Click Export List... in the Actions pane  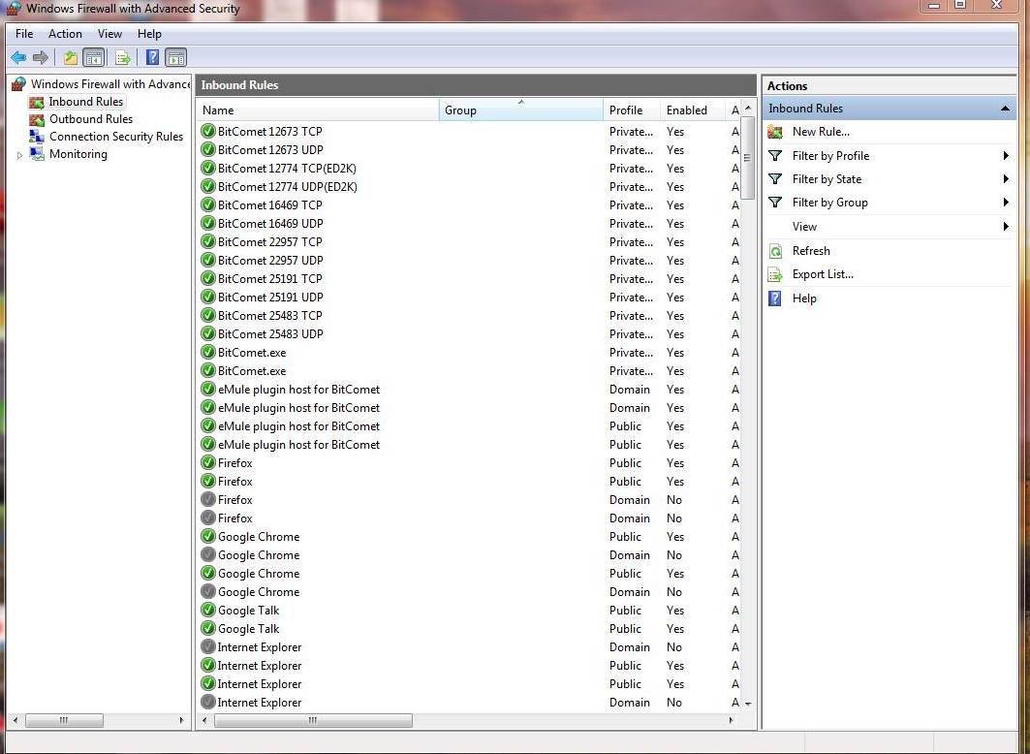pos(823,274)
